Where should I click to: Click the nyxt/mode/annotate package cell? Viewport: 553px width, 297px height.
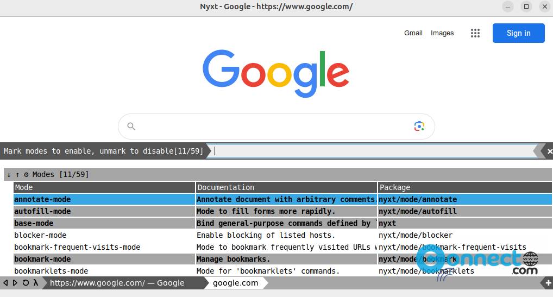click(465, 199)
